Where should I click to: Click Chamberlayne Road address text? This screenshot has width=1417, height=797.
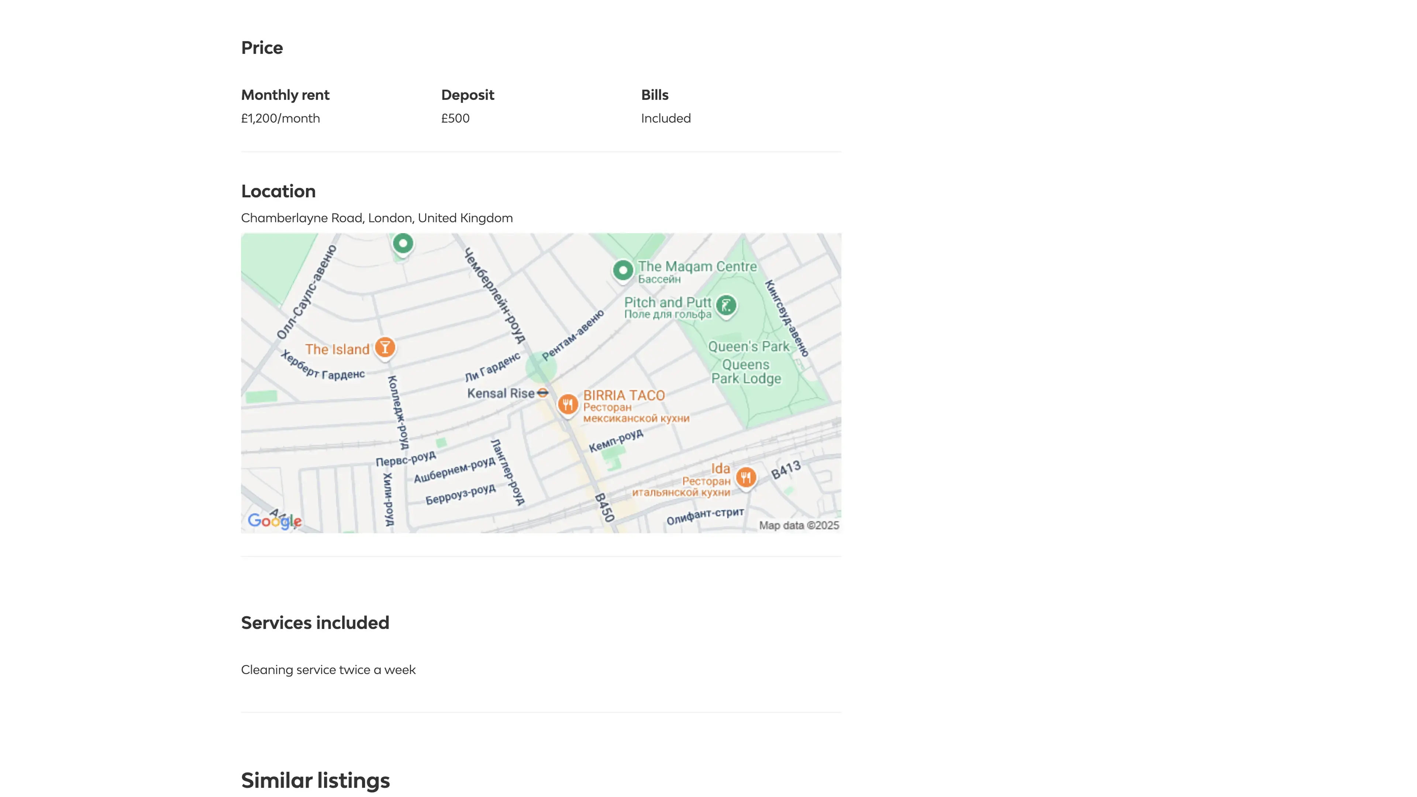(377, 218)
